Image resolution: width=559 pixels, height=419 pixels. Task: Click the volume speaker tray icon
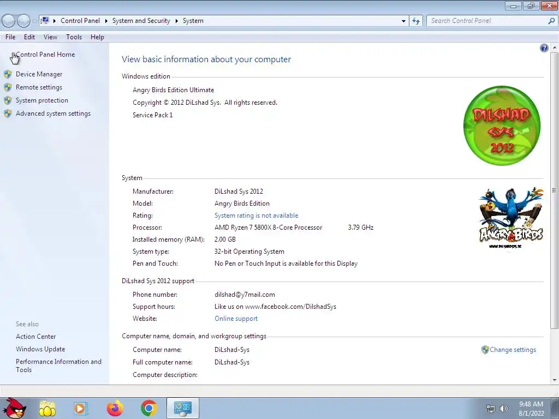504,409
